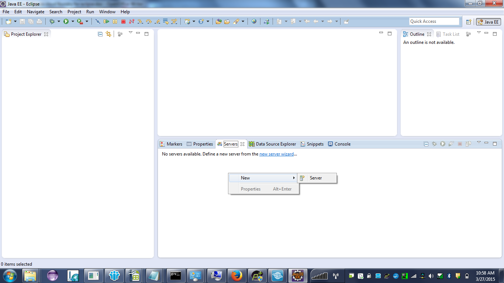Open the Debug tool in the toolbar
The height and width of the screenshot is (283, 504).
52,21
